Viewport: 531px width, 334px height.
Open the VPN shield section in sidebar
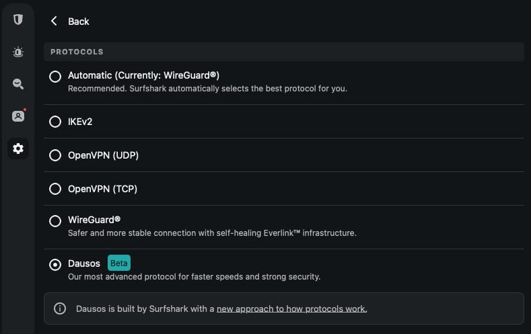pyautogui.click(x=18, y=19)
